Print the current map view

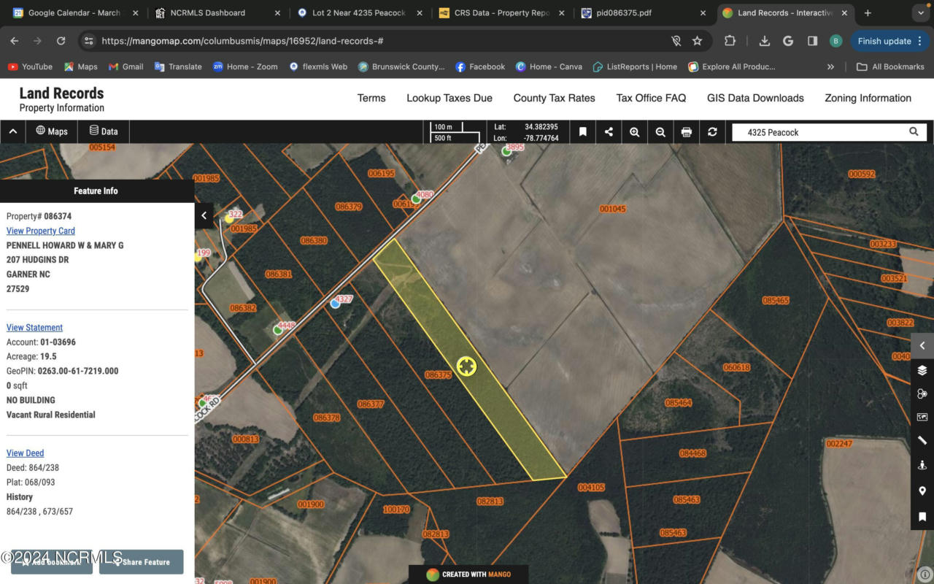click(x=686, y=132)
